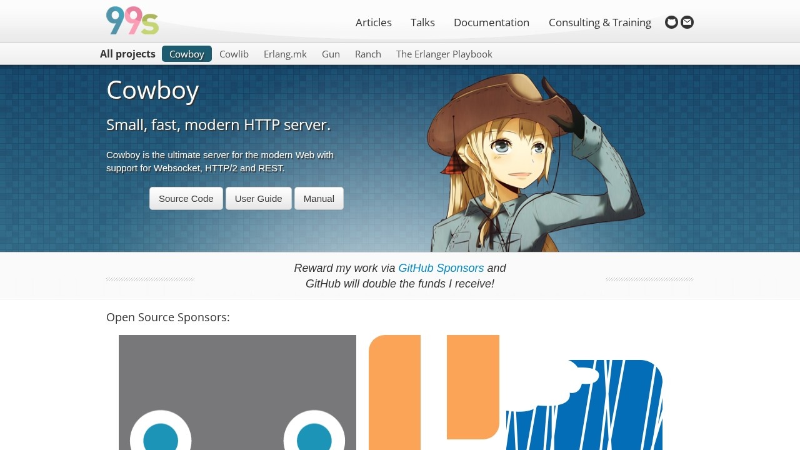800x450 pixels.
Task: Click the blue striped sponsor logo
Action: pos(584,404)
